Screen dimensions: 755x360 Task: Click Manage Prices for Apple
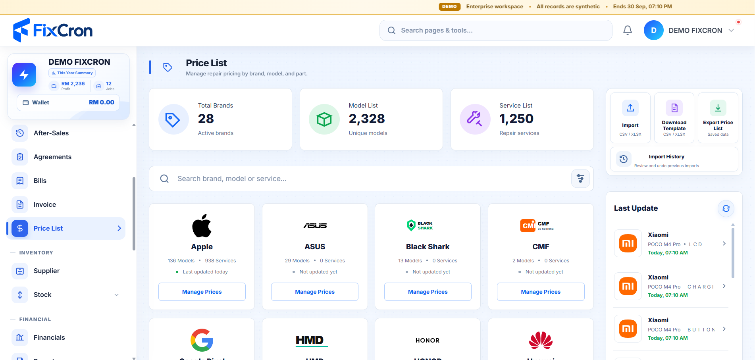(202, 292)
